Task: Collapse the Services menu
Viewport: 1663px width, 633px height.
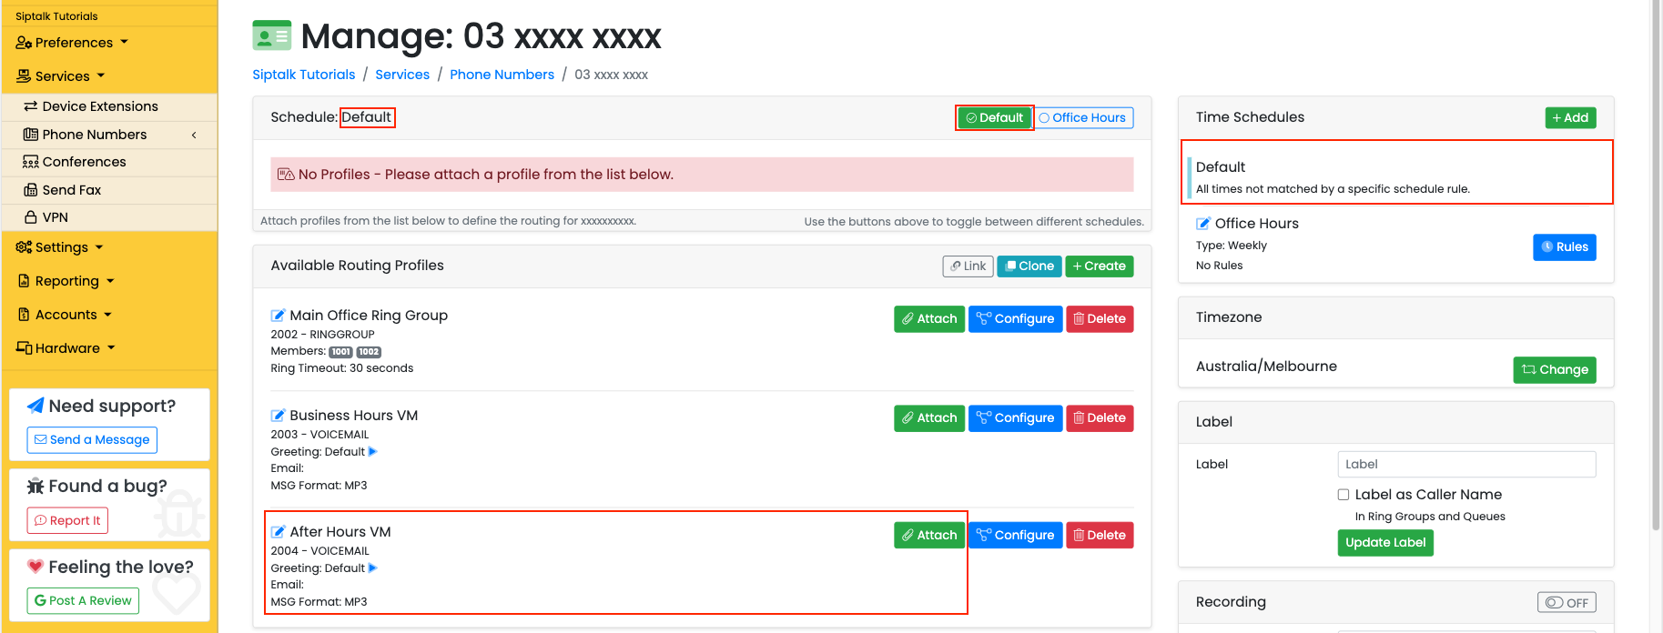Action: (x=60, y=76)
